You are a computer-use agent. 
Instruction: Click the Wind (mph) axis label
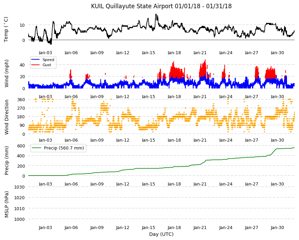(7, 73)
